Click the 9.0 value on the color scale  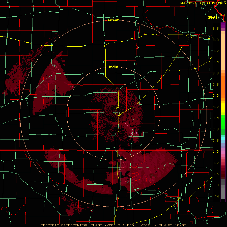tap(216, 40)
